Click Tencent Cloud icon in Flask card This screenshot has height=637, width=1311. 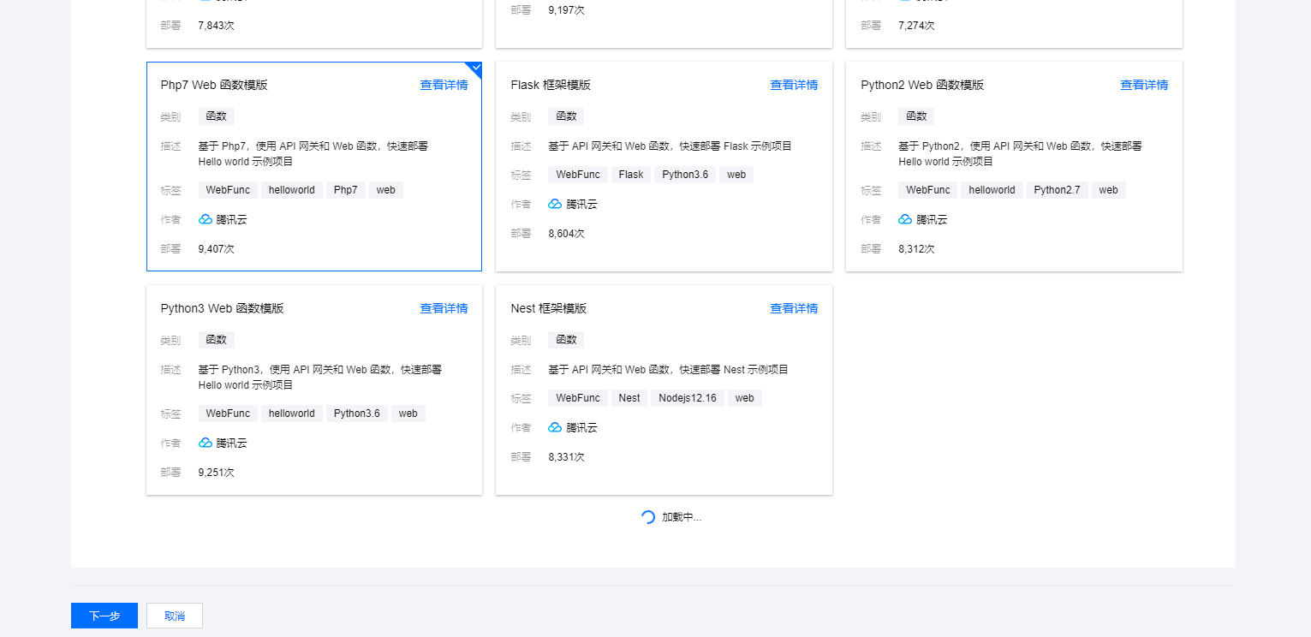pos(555,204)
